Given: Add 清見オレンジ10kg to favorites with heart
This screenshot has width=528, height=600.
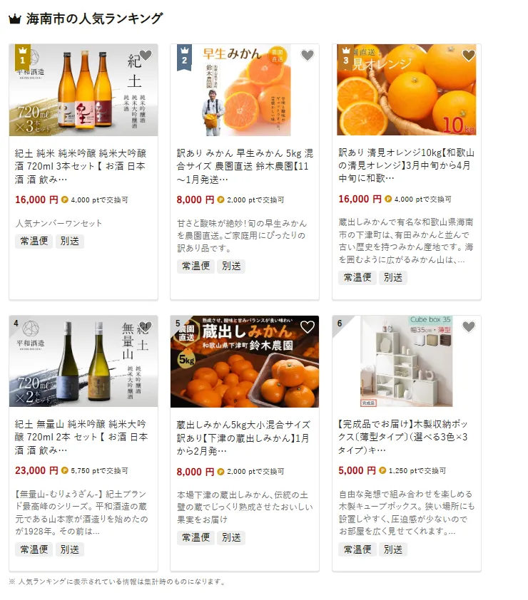Looking at the screenshot, I should click(x=469, y=56).
